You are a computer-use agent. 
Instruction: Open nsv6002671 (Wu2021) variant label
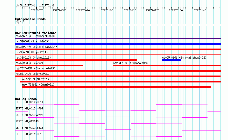tap(35, 79)
